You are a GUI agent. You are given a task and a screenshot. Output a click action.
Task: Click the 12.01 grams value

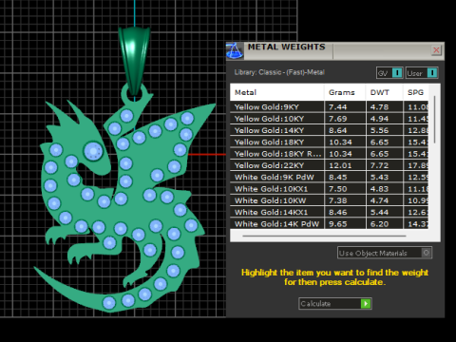click(340, 165)
